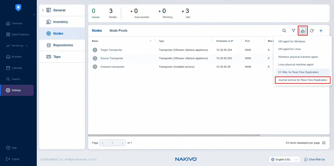Click Logout in the sidebar

pyautogui.click(x=15, y=159)
